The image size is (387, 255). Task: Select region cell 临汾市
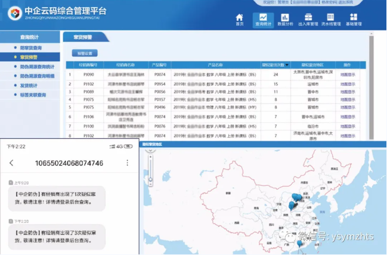pos(312,126)
